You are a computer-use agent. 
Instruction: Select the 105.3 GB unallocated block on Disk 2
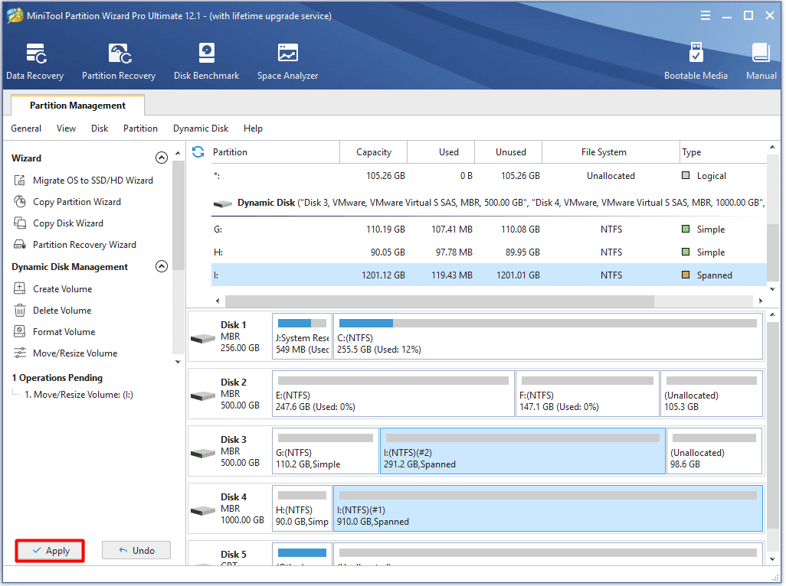click(712, 393)
